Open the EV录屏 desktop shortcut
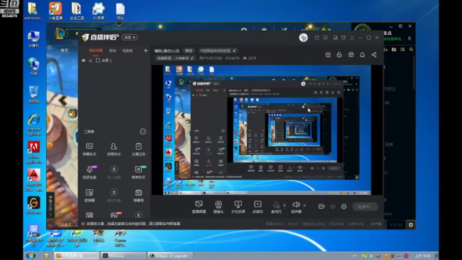462x260 pixels. [x=98, y=11]
